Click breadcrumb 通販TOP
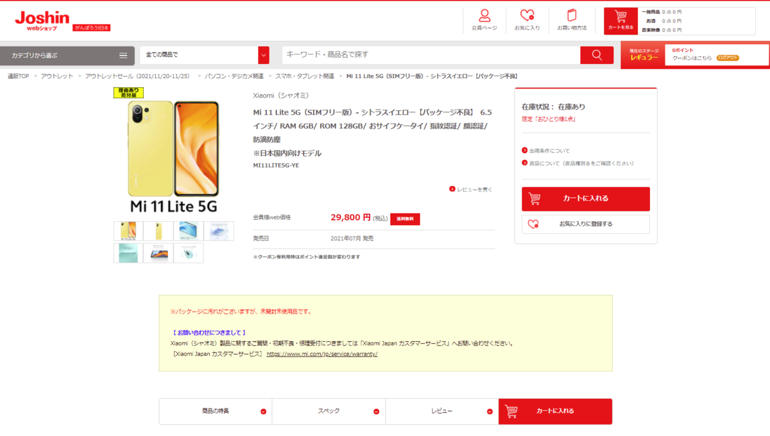Screen dimensions: 770x436 [x=18, y=76]
